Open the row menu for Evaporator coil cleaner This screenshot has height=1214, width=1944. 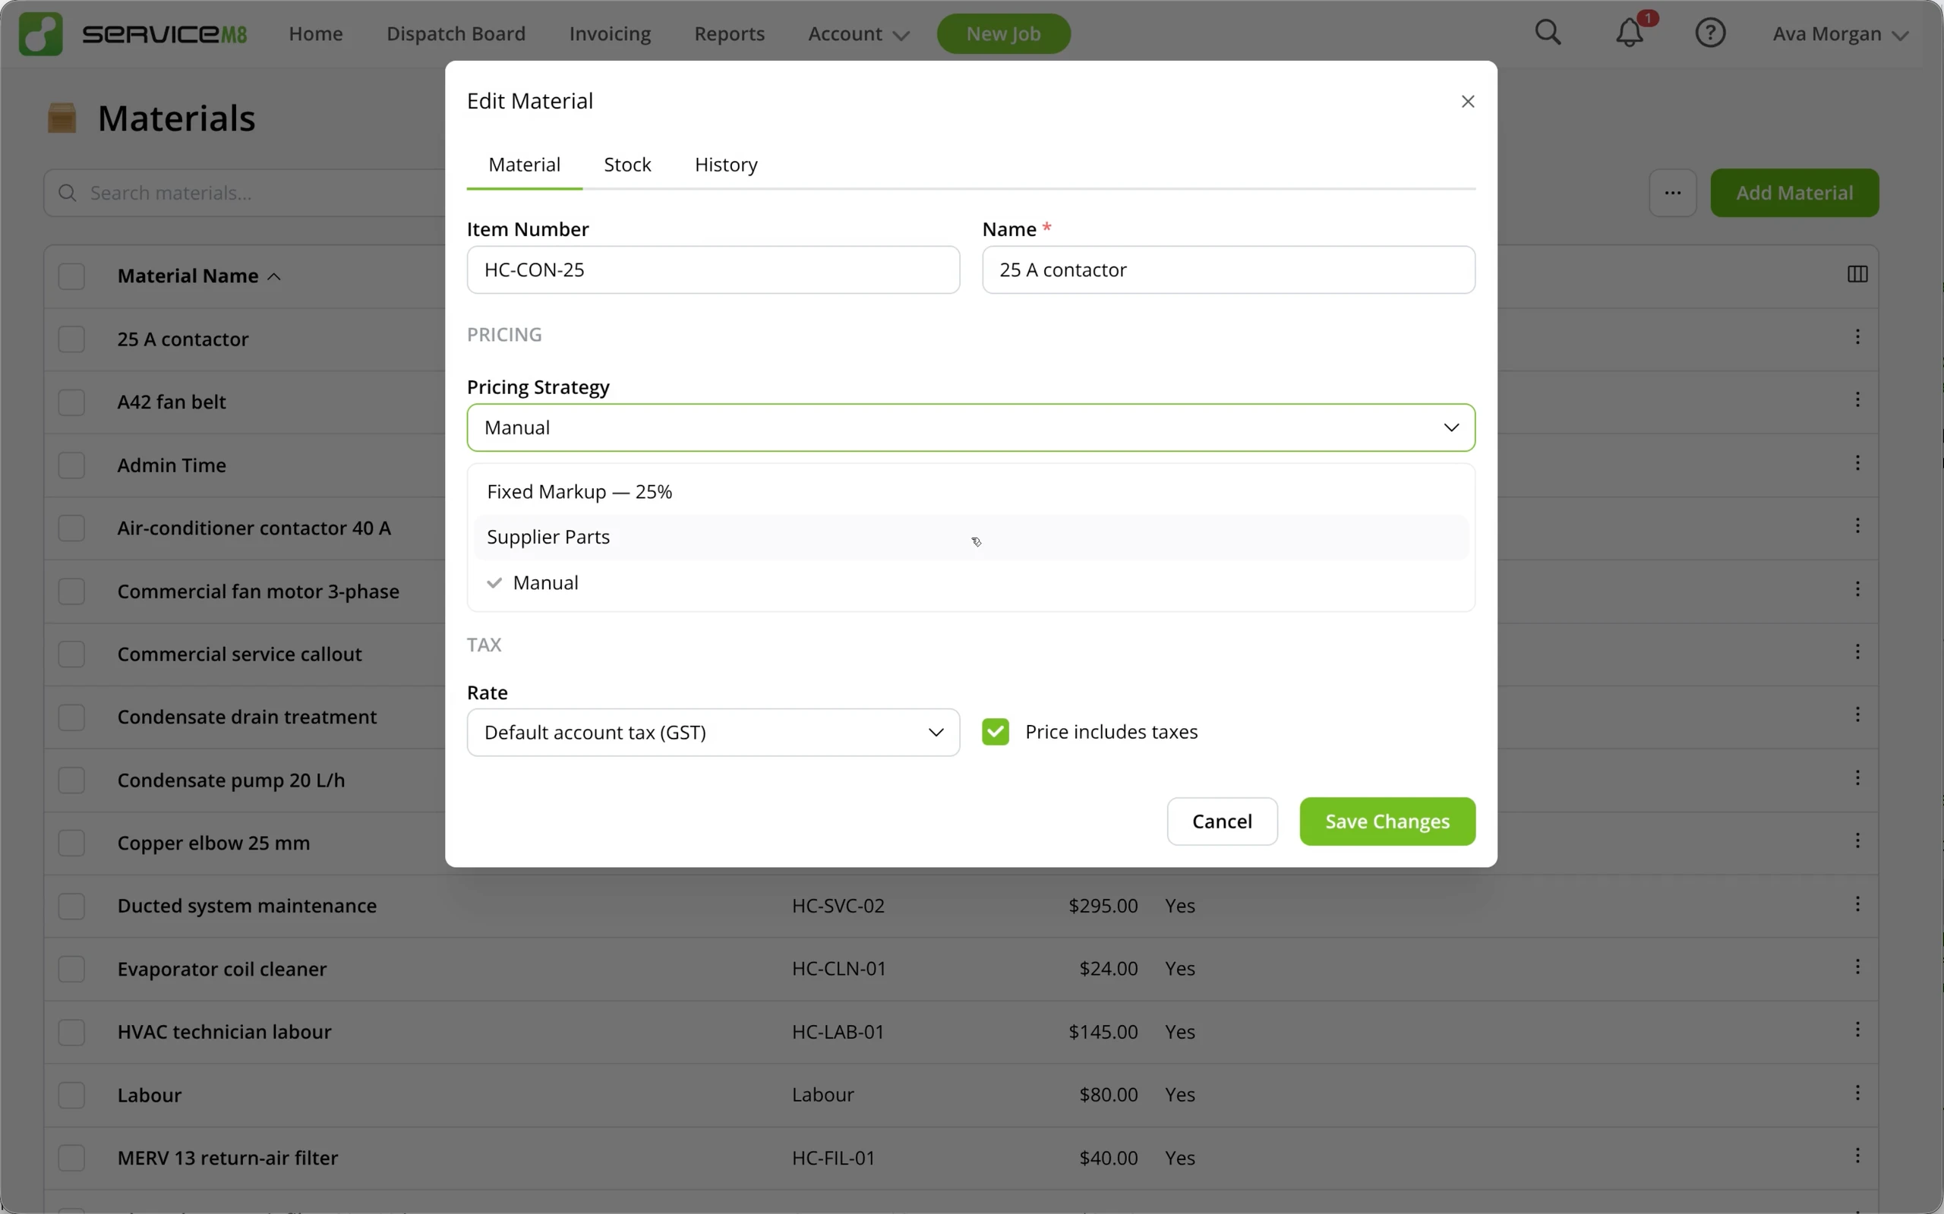click(x=1857, y=966)
